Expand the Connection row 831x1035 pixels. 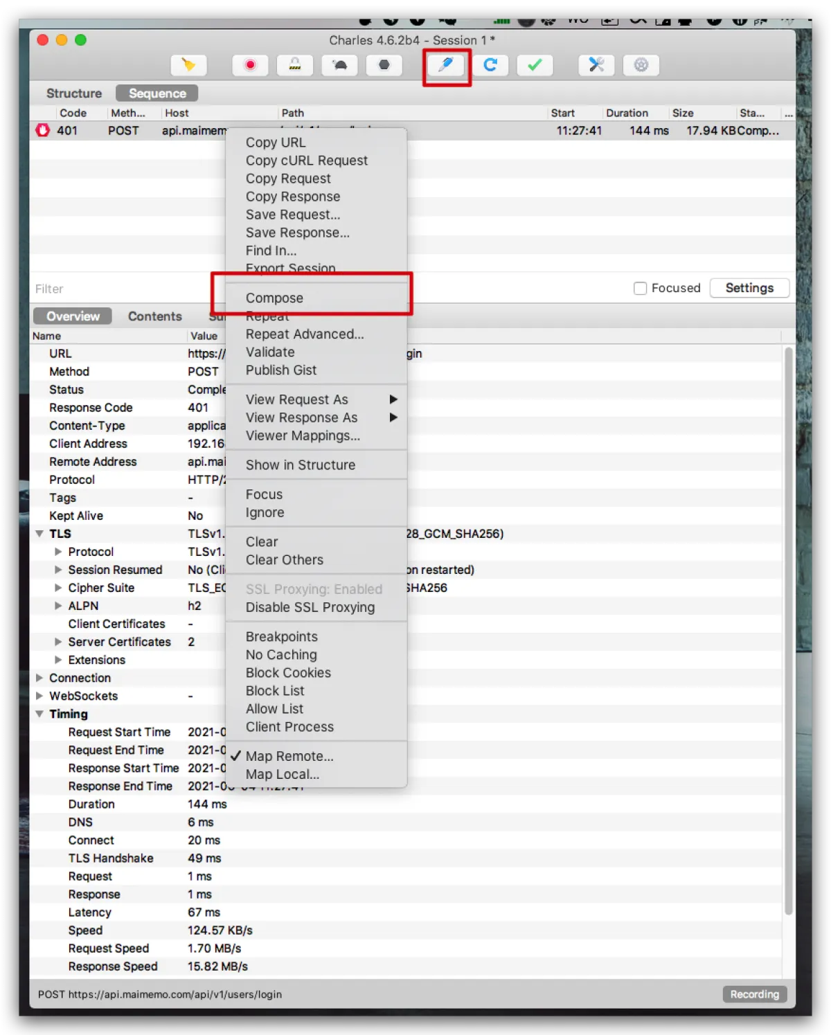(x=39, y=678)
